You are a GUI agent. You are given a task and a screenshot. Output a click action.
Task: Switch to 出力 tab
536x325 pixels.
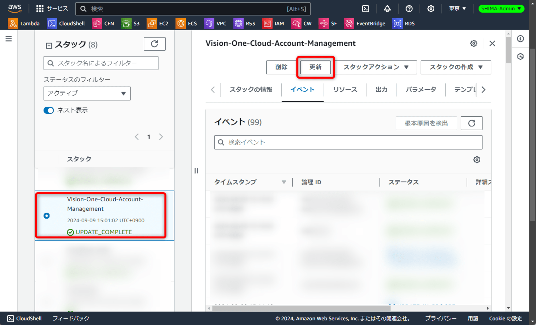coord(381,90)
